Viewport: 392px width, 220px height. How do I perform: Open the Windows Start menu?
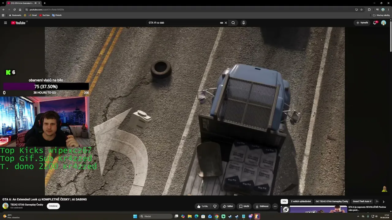click(x=135, y=216)
